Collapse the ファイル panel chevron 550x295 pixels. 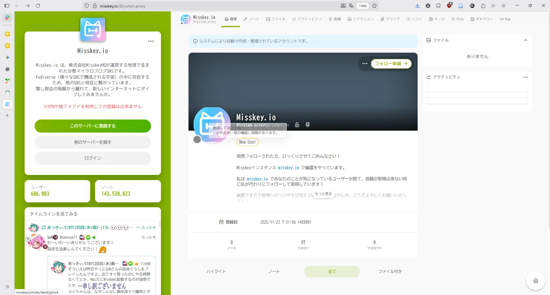click(x=525, y=40)
